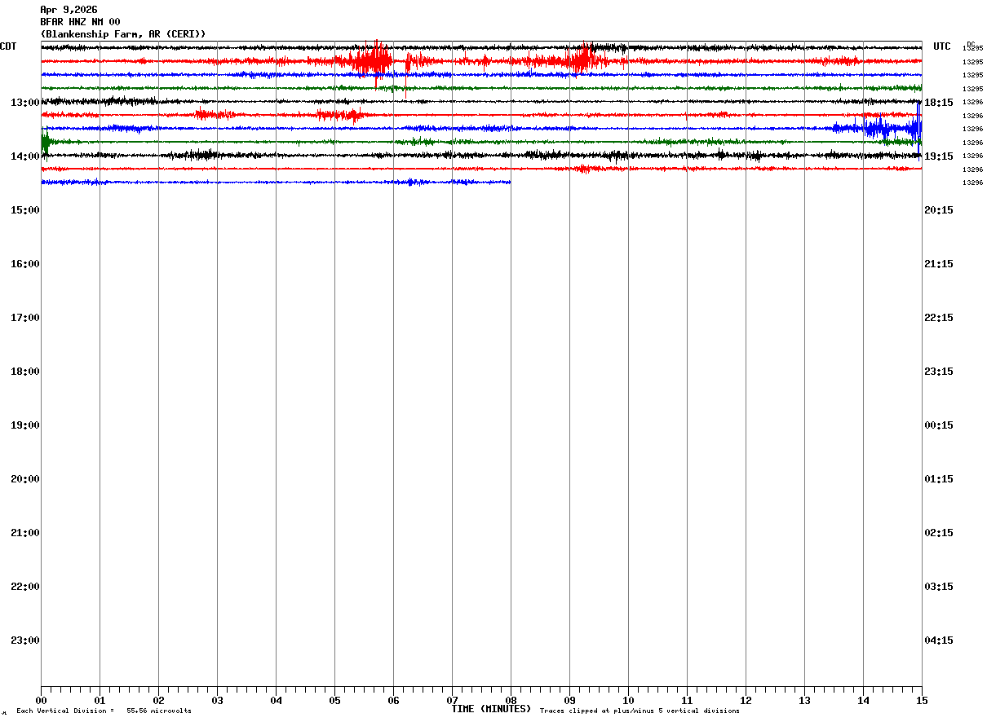Click the "DC" column header
Screen dimensions: 987x722
click(971, 44)
